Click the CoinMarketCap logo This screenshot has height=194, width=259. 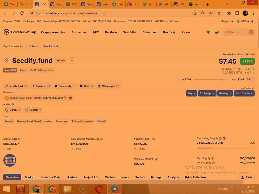click(x=20, y=32)
